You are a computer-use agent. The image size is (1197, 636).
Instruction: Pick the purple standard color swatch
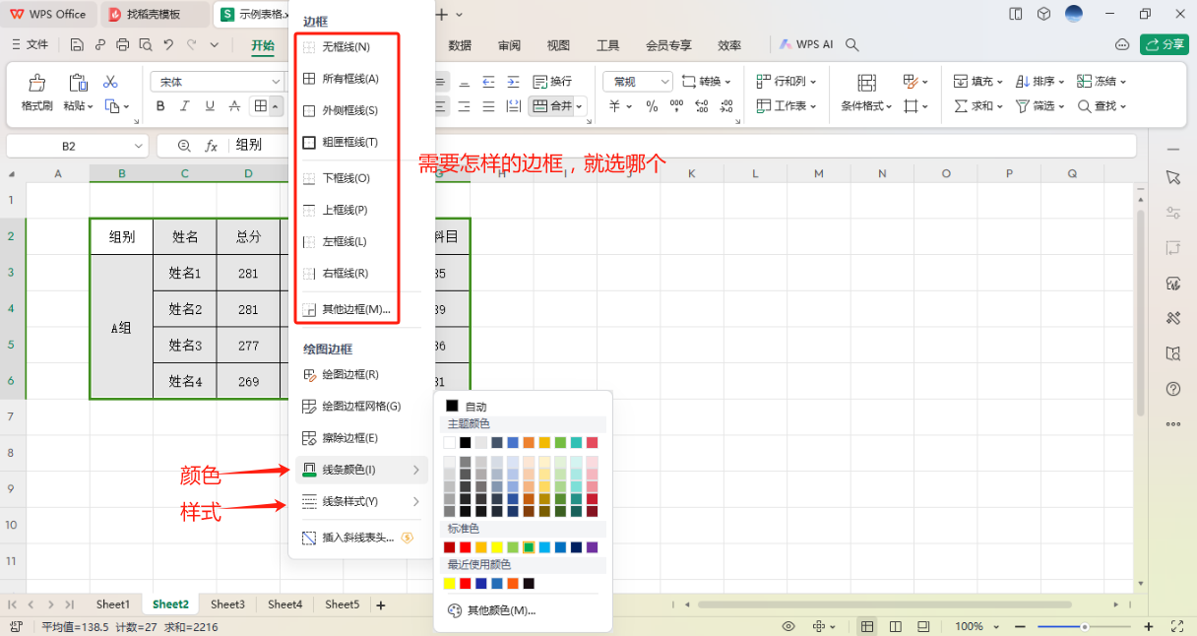point(592,547)
